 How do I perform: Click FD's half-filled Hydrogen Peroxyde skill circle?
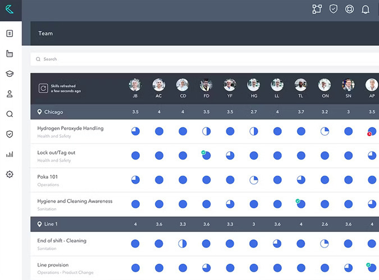206,132
